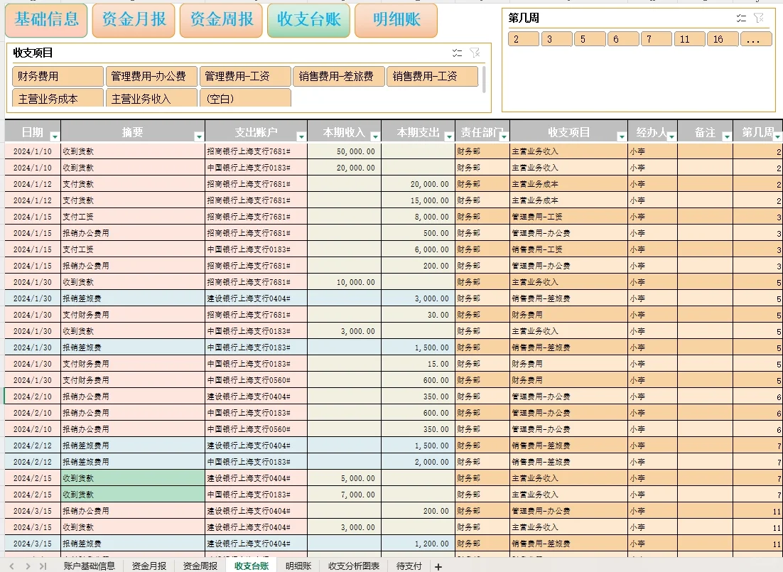The height and width of the screenshot is (572, 783).
Task: Select week 16 in the 第几周 slicer
Action: tap(723, 39)
